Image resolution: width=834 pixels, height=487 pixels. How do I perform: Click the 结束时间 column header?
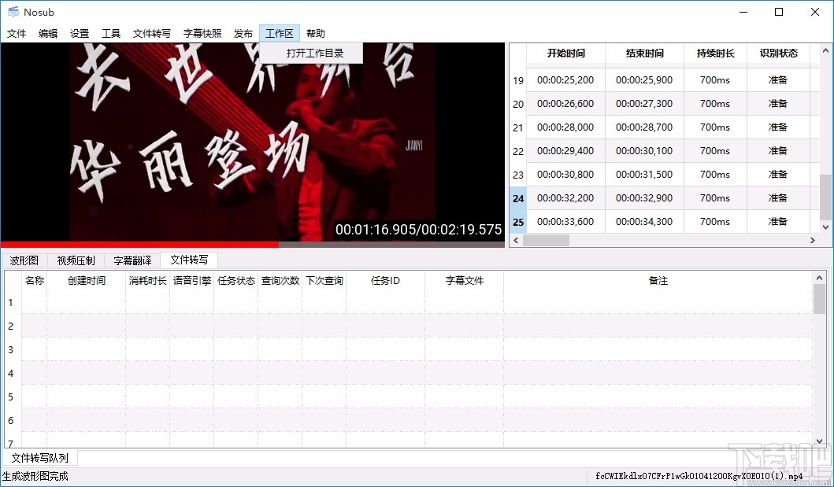click(x=645, y=53)
